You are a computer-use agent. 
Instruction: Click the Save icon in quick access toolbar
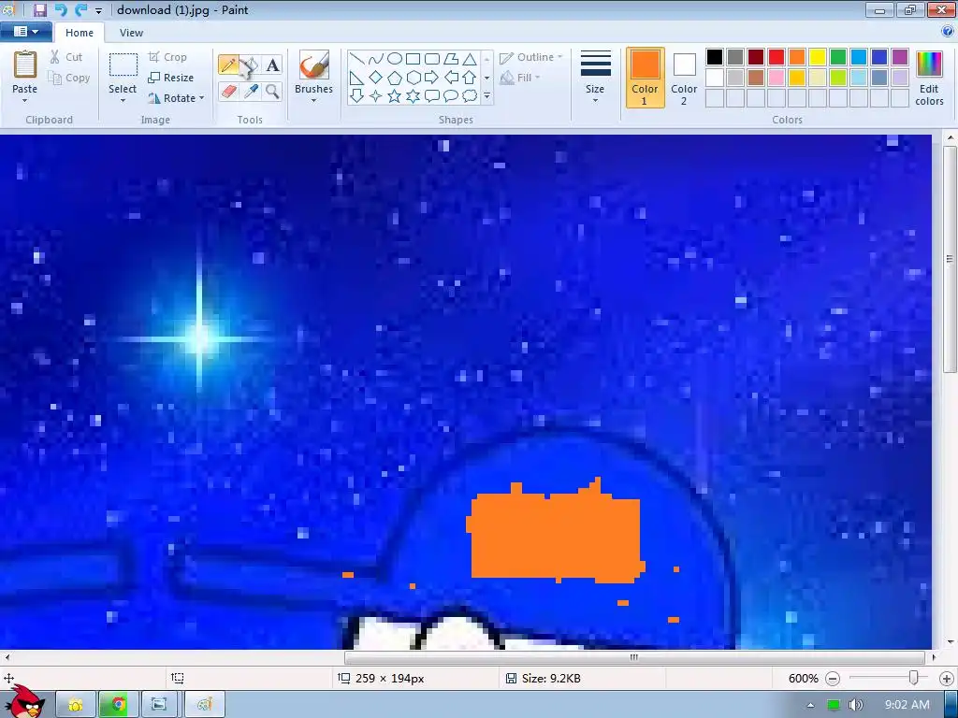pyautogui.click(x=39, y=9)
